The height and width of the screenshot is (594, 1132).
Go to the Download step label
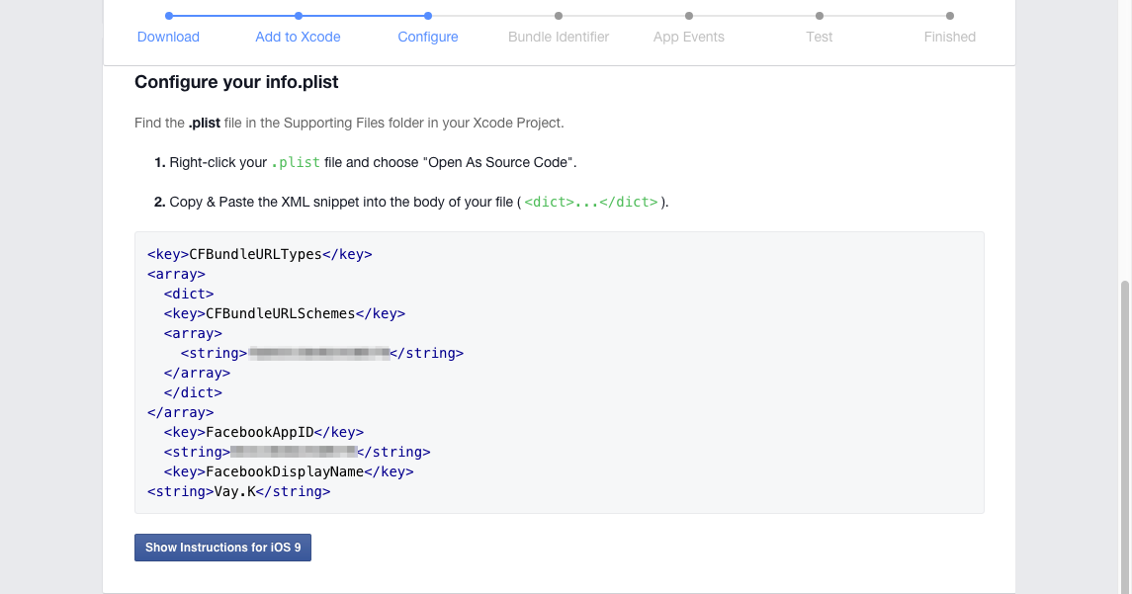click(x=168, y=37)
